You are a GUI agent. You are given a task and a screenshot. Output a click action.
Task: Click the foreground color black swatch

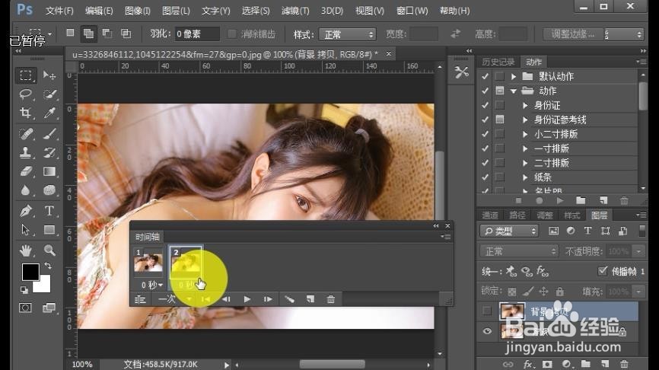click(30, 271)
